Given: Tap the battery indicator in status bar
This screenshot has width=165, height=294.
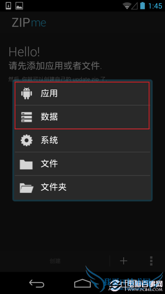Looking at the screenshot, I should (143, 6).
